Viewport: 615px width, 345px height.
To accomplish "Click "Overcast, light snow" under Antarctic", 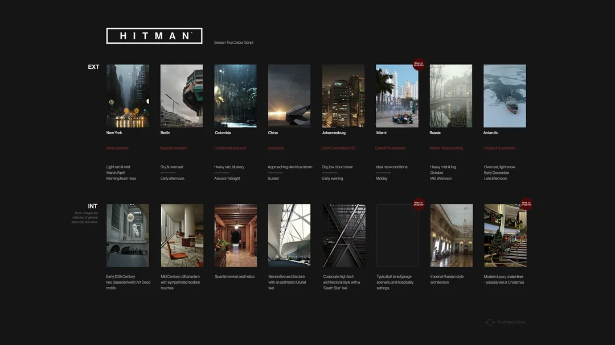I will [x=499, y=167].
